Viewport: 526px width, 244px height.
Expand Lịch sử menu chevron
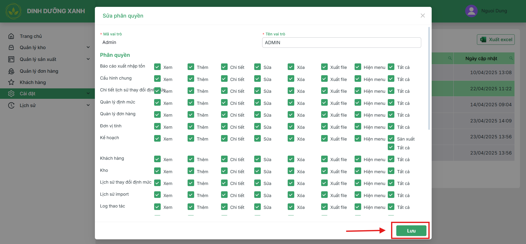[88, 105]
